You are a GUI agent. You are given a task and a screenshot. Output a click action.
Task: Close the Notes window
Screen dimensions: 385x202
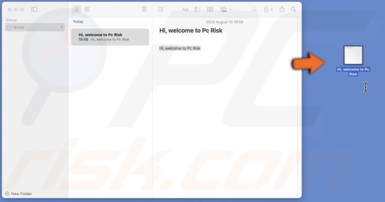(10, 10)
